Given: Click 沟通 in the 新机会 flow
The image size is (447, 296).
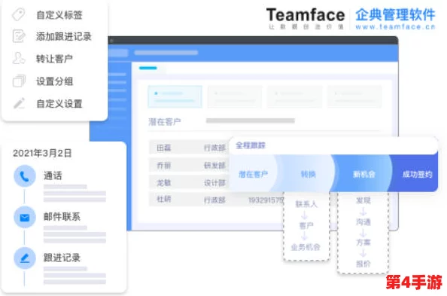Looking at the screenshot, I should tap(363, 221).
